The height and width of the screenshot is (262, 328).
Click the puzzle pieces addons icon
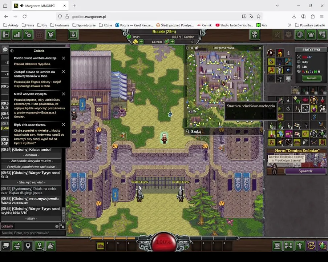(322, 35)
